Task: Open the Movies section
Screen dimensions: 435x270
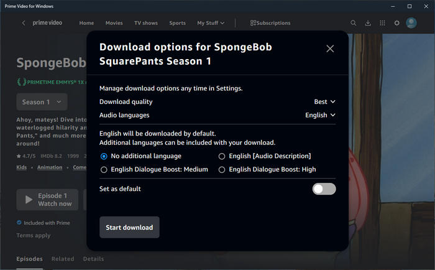Action: click(x=114, y=23)
